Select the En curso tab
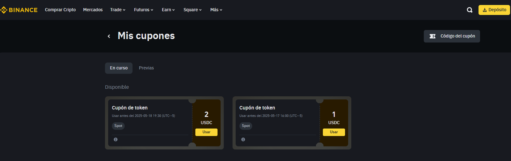Screen dimensions: 511x161 click(x=119, y=68)
